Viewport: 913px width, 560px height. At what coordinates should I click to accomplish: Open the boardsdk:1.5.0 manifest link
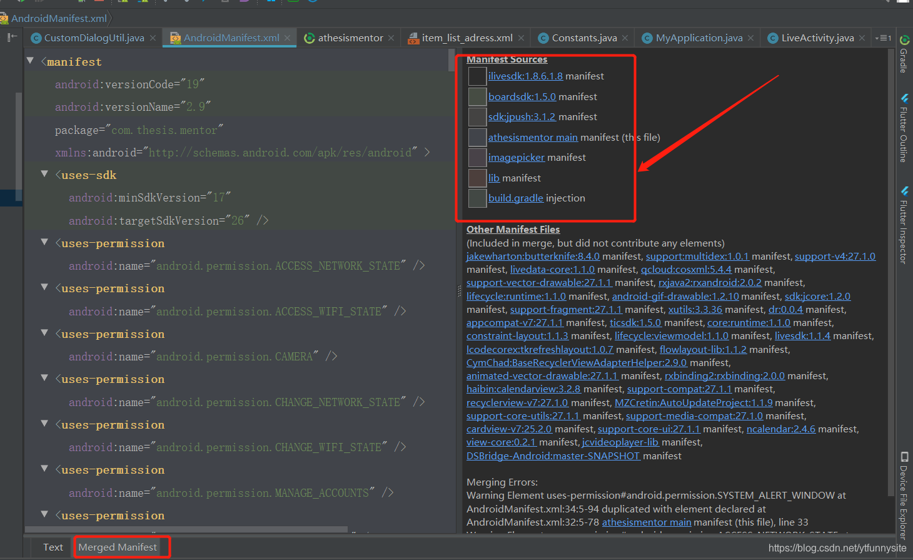click(522, 97)
